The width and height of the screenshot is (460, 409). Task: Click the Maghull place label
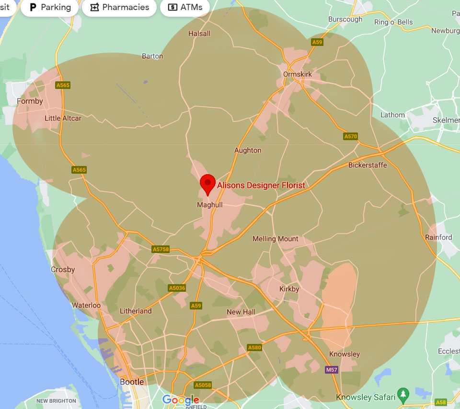pyautogui.click(x=210, y=205)
